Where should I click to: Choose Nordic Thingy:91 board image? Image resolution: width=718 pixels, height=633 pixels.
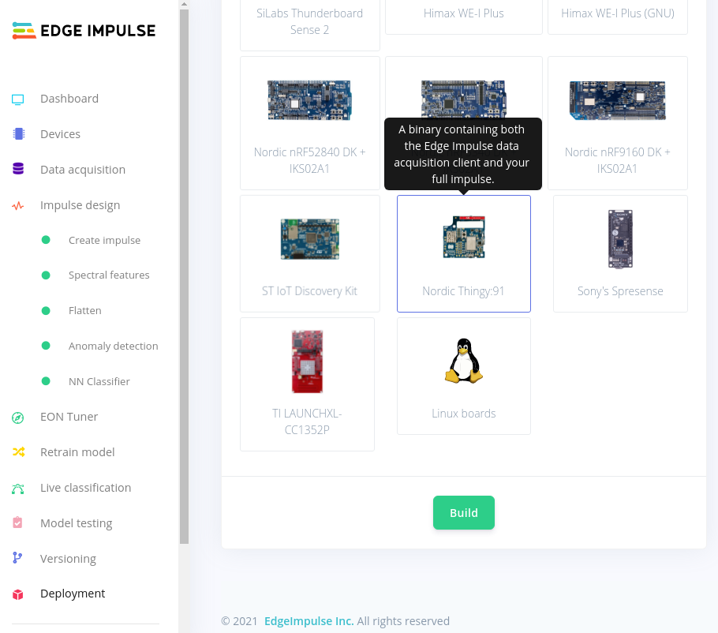pyautogui.click(x=463, y=238)
